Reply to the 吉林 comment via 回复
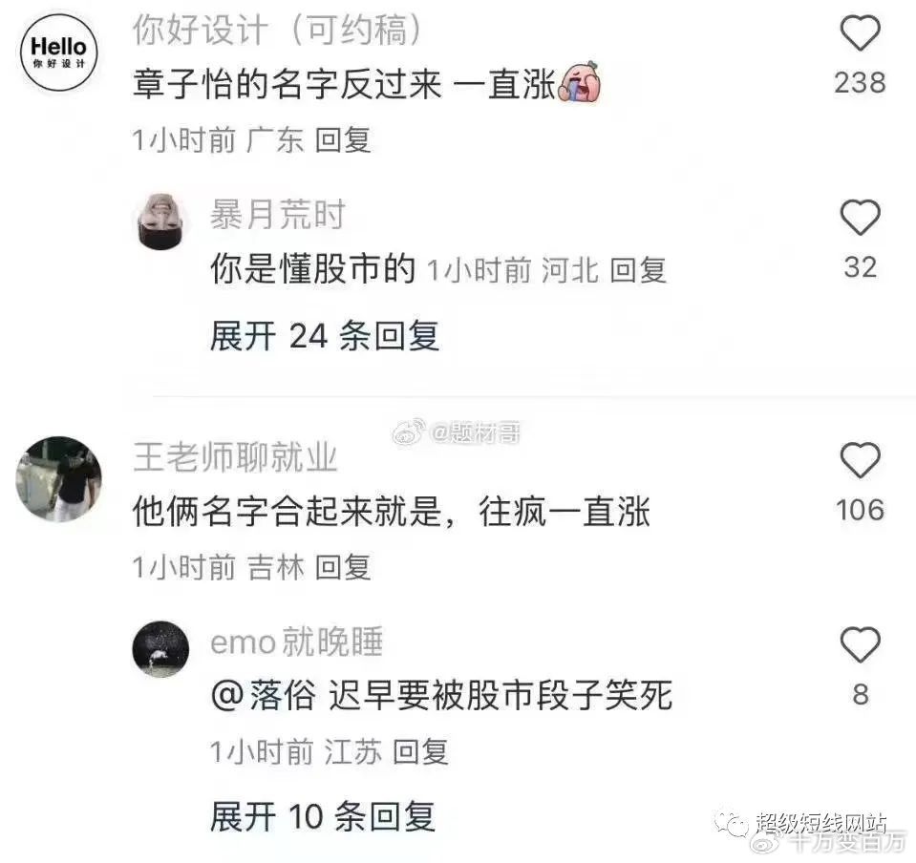 coord(343,567)
